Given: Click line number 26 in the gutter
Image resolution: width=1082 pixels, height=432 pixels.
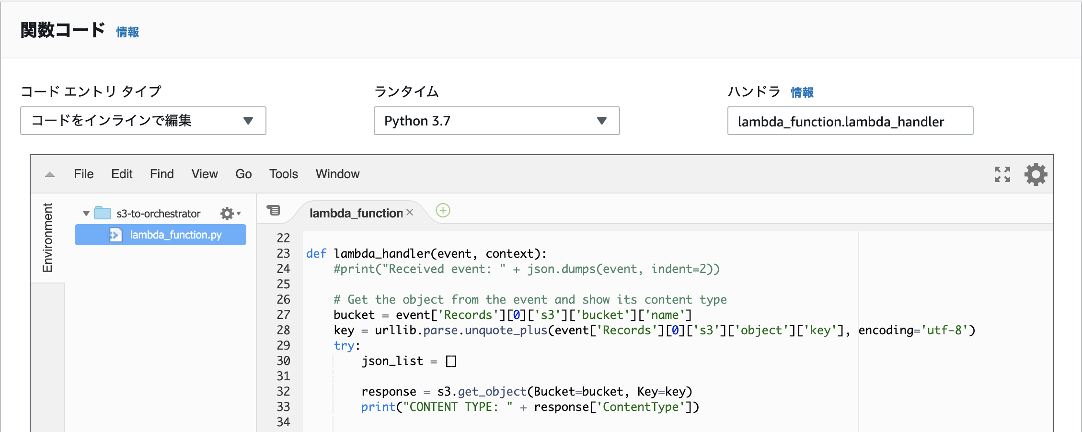Looking at the screenshot, I should (x=283, y=299).
